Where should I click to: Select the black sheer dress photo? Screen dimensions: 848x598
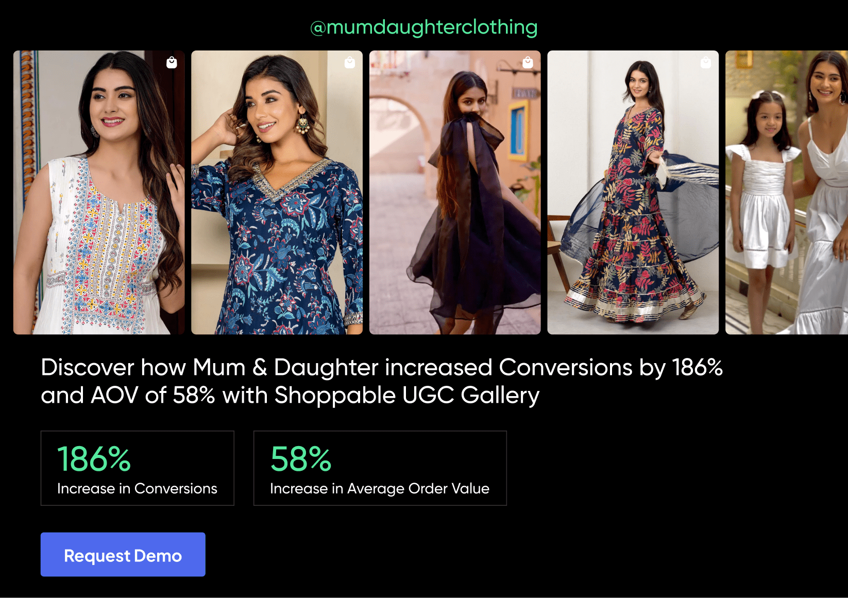point(455,206)
